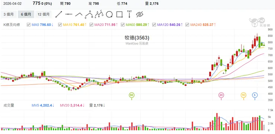Click the MA5 796.60 value
This screenshot has height=134, width=275.
pyautogui.click(x=42, y=25)
